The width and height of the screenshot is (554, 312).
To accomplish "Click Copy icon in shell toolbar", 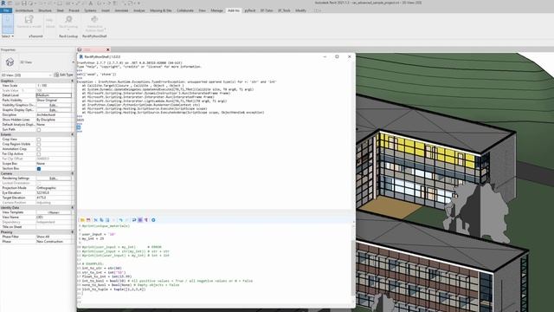I will click(x=101, y=220).
